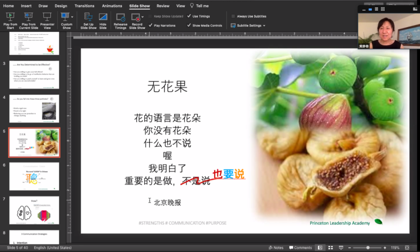420x252 pixels.
Task: Click Play from Current Slide icon
Action: (x=28, y=17)
